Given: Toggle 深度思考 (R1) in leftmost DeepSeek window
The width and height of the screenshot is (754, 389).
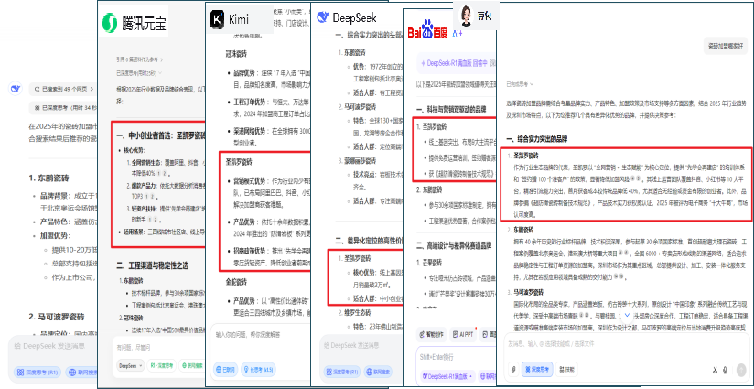Looking at the screenshot, I should pos(38,372).
